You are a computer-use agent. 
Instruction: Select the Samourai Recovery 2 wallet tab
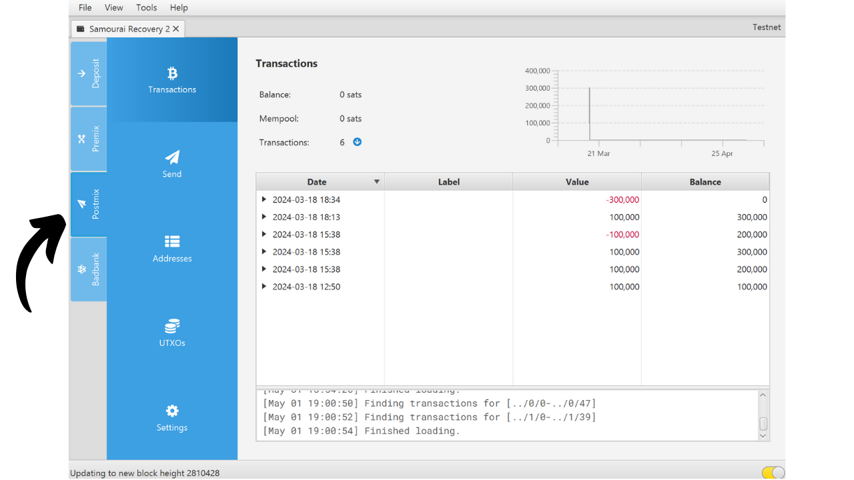pos(127,29)
